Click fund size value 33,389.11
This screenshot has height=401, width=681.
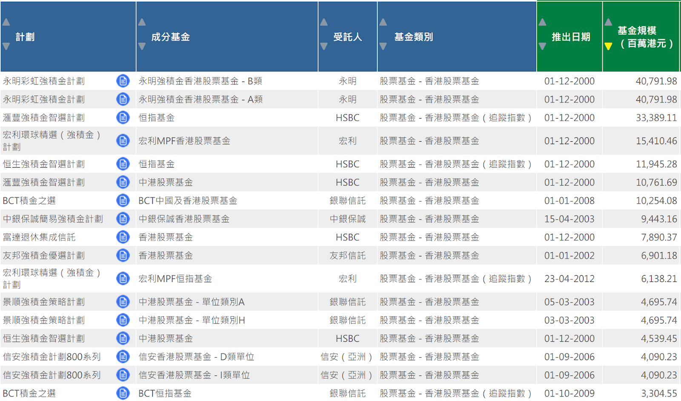coord(656,117)
